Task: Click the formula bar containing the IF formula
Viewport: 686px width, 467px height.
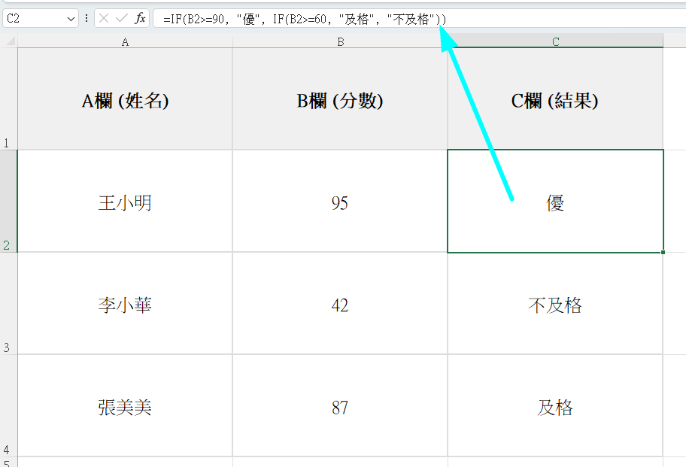Action: (301, 18)
